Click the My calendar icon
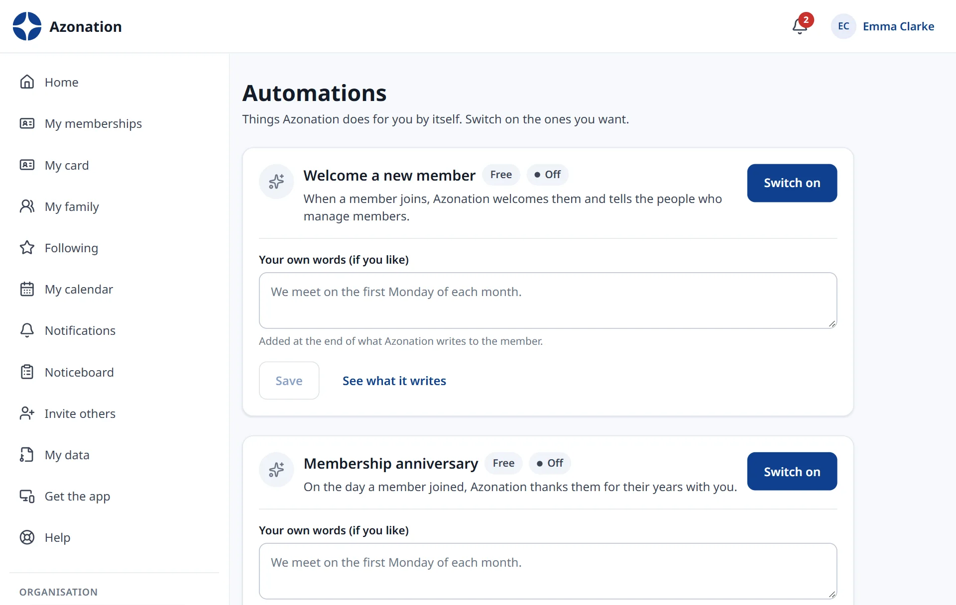 pyautogui.click(x=27, y=289)
